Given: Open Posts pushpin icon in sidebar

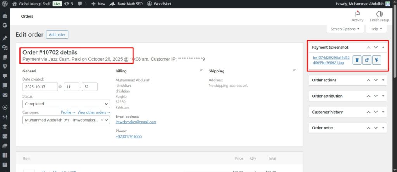Looking at the screenshot, I should point(5,38).
